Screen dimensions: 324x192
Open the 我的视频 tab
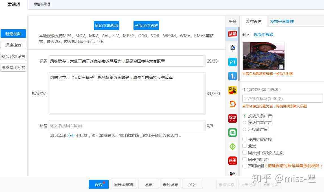pyautogui.click(x=42, y=4)
